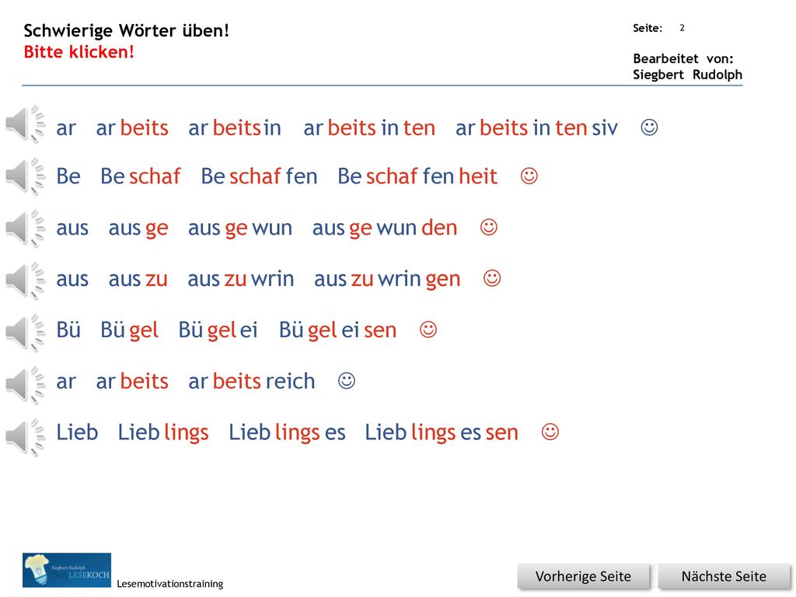
Task: Go to Nächste Seite
Action: (724, 577)
